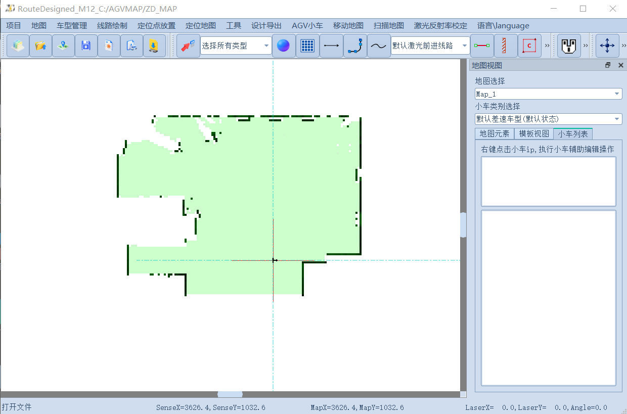627x414 pixels.
Task: Open the 激光反射率校定 menu
Action: [x=440, y=26]
